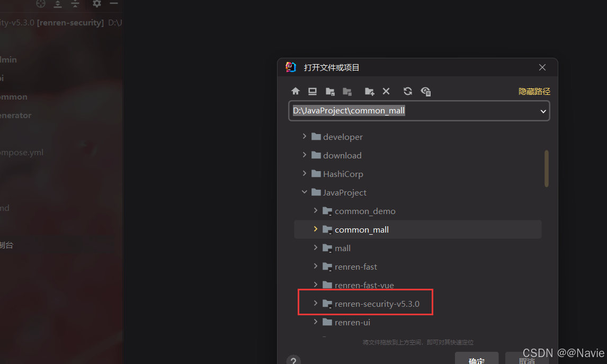Expand the developer folder
The image size is (607, 364).
point(304,136)
